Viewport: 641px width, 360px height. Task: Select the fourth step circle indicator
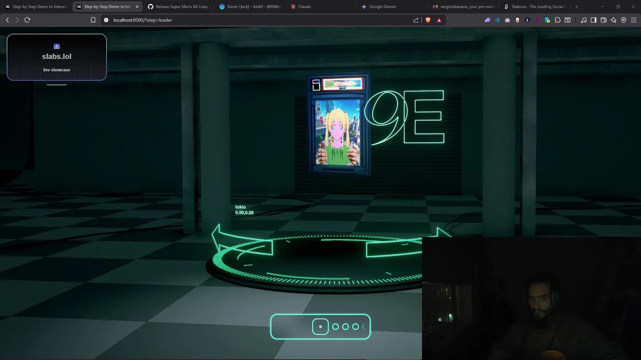[356, 326]
